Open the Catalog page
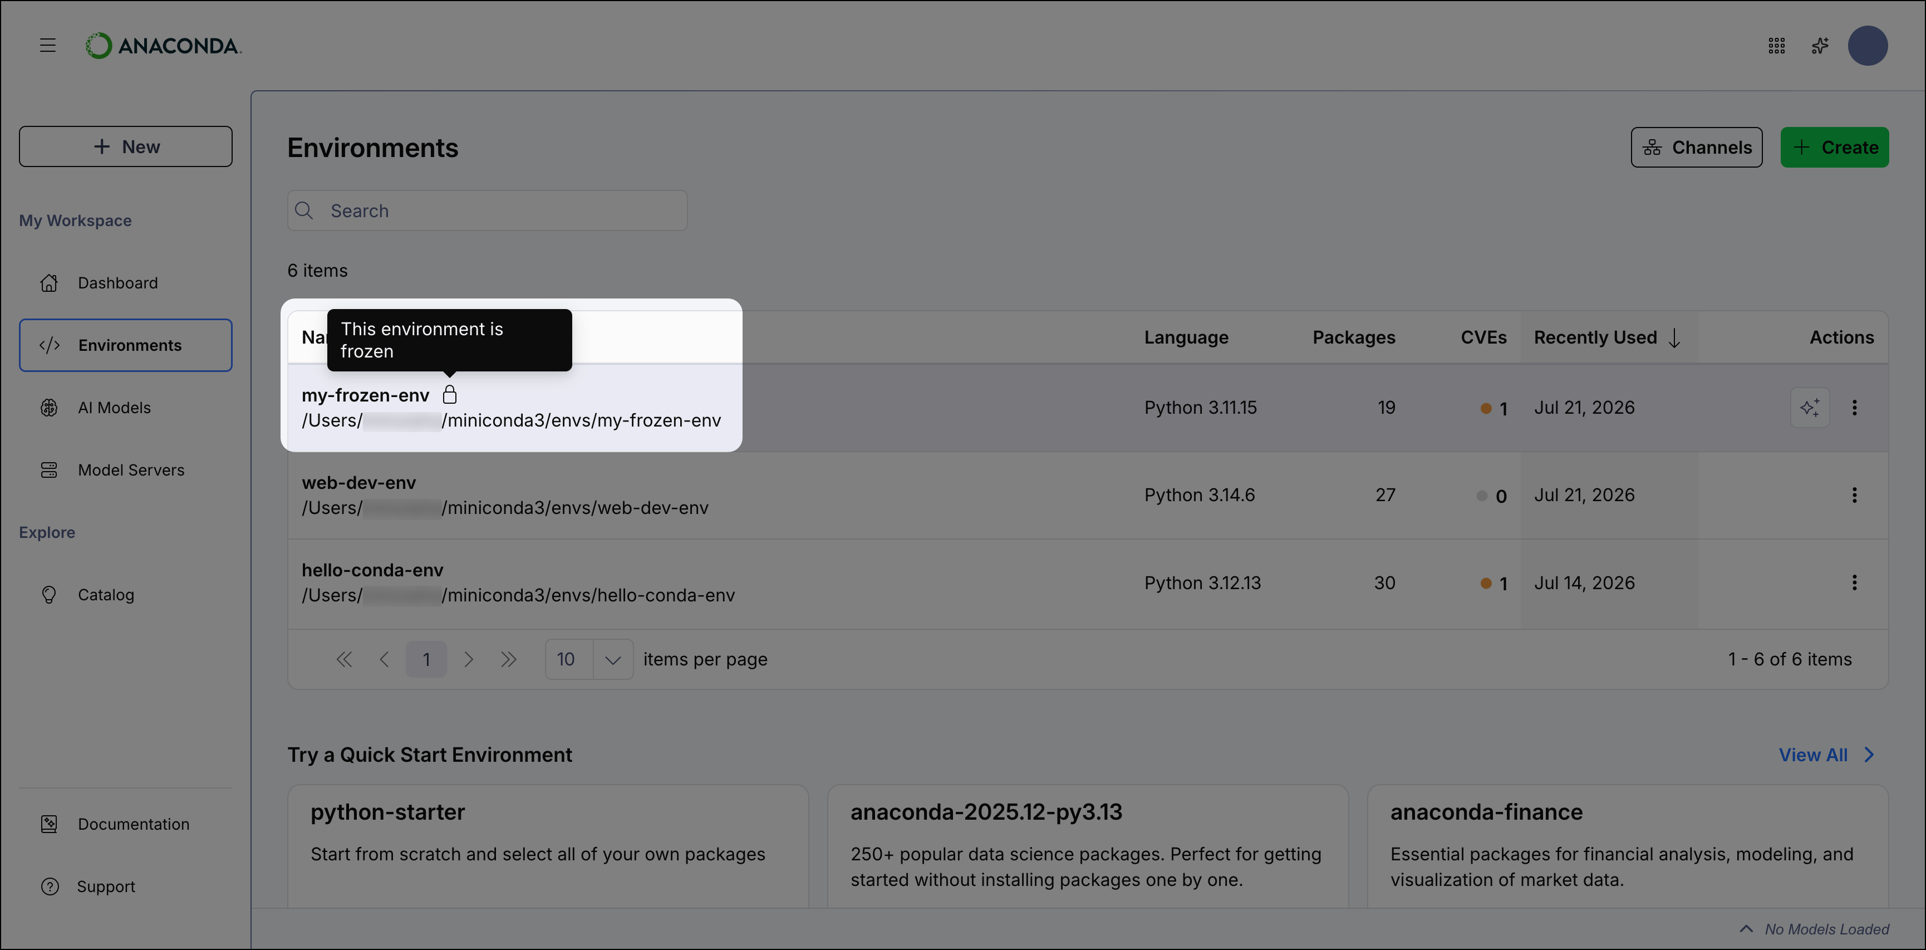 [126, 595]
